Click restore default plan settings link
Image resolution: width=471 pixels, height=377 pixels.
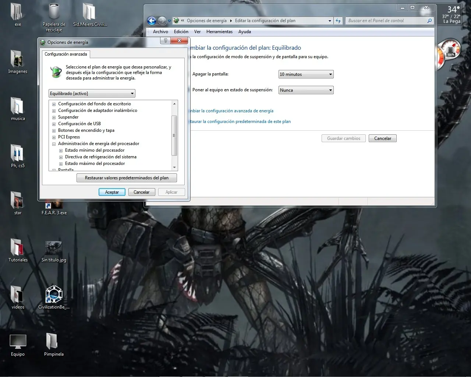coord(241,121)
